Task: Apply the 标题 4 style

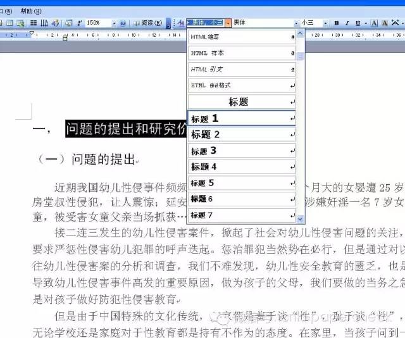Action: (x=242, y=167)
